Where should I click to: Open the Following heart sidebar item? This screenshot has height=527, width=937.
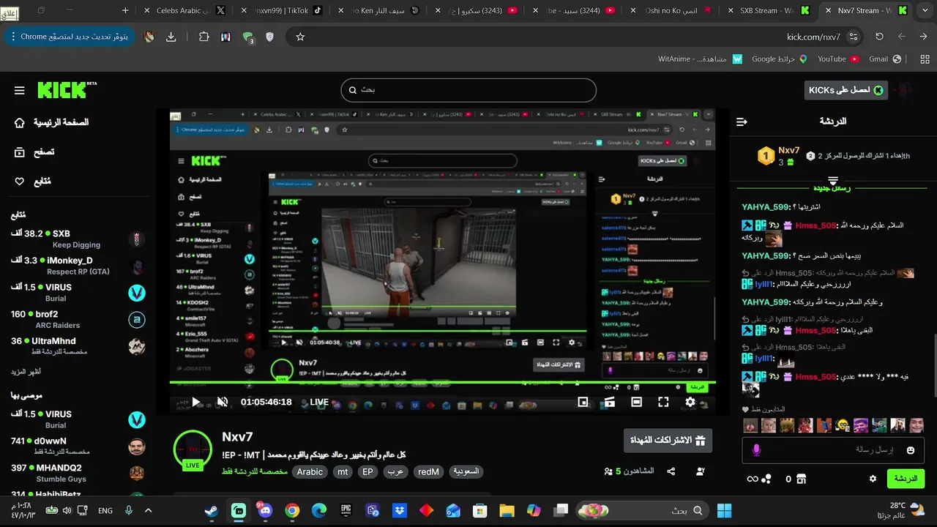coord(33,182)
